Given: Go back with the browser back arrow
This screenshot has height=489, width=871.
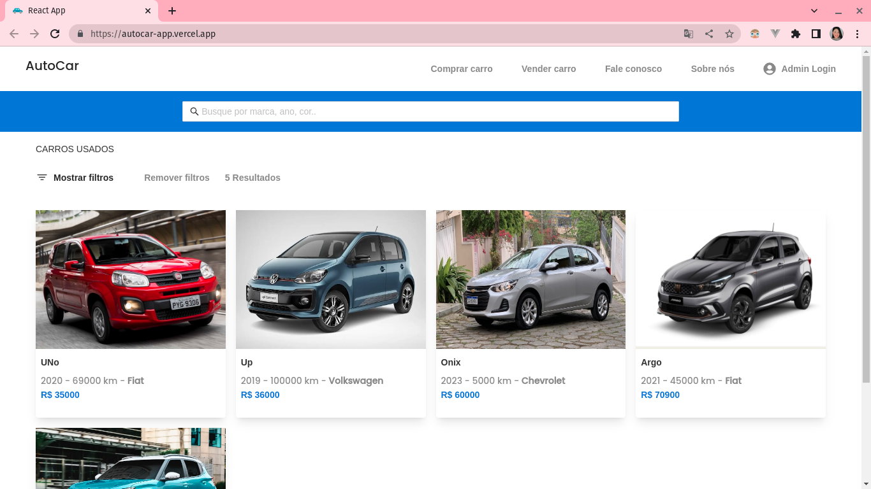Looking at the screenshot, I should click(14, 34).
